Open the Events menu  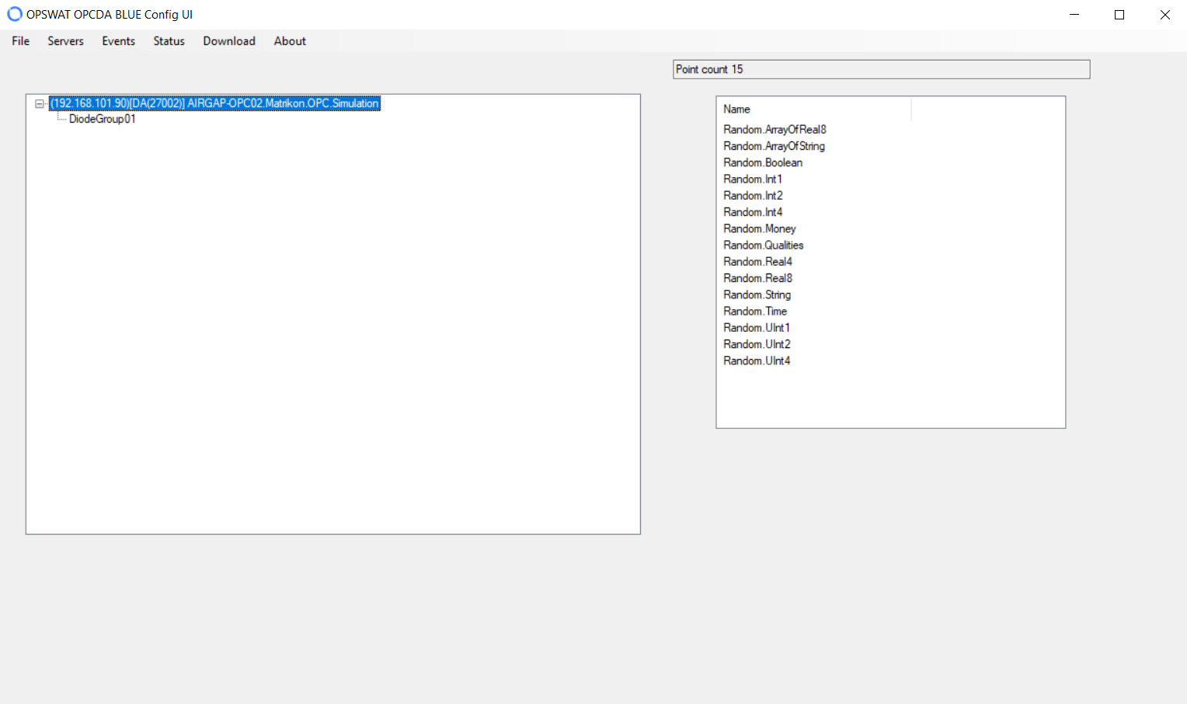tap(118, 41)
